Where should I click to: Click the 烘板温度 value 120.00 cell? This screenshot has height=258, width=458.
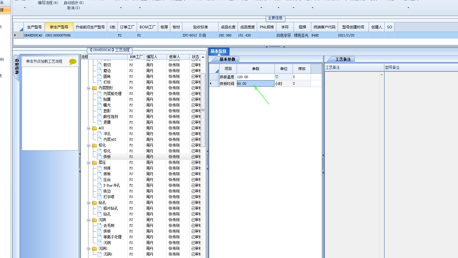255,77
